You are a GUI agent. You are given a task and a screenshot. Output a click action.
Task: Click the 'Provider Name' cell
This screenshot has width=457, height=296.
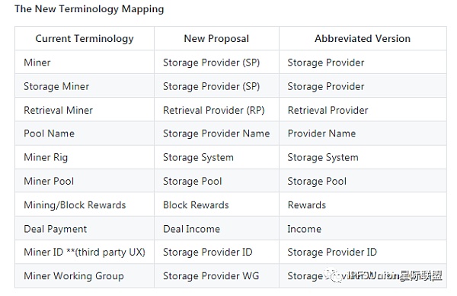click(363, 134)
